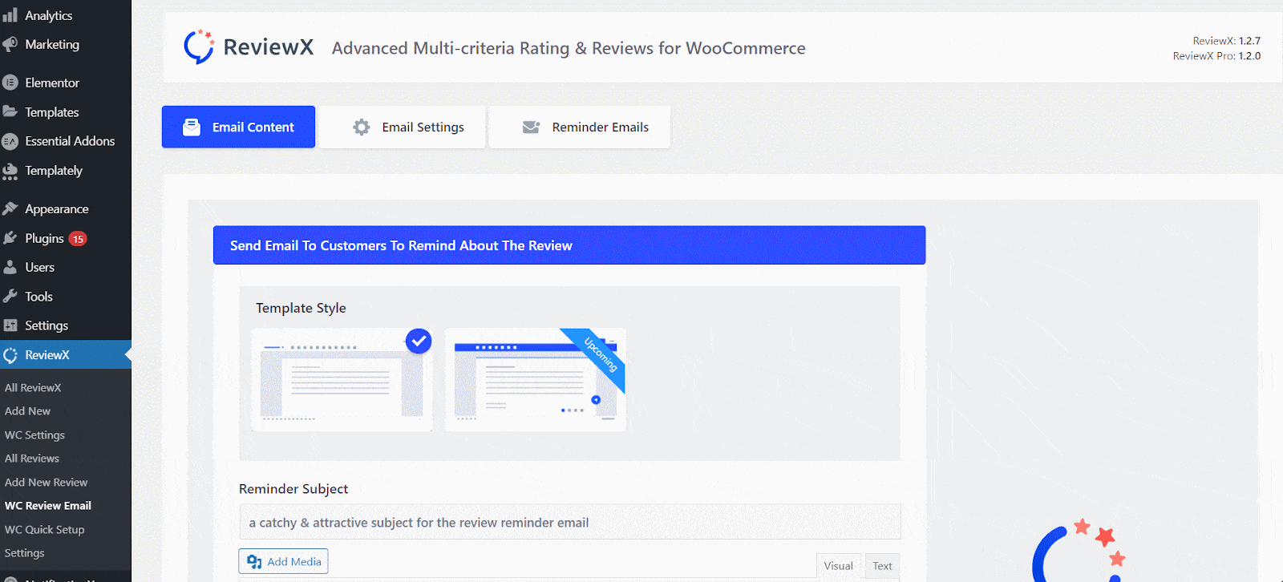Click the Reminder Emails envelope icon
This screenshot has height=582, width=1283.
click(x=531, y=127)
